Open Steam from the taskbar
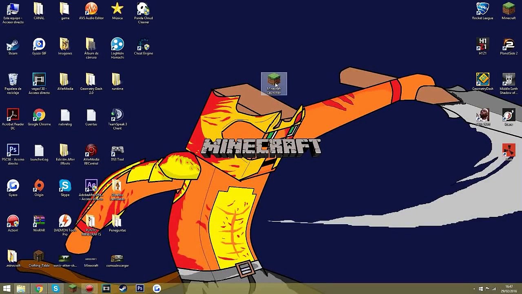This screenshot has width=522, height=294. click(123, 289)
